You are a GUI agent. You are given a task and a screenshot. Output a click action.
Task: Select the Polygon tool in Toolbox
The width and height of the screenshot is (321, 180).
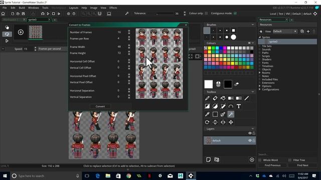[x=223, y=106]
